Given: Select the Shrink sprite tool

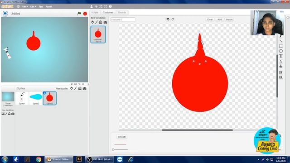Looking at the screenshot, I should coord(106,6).
